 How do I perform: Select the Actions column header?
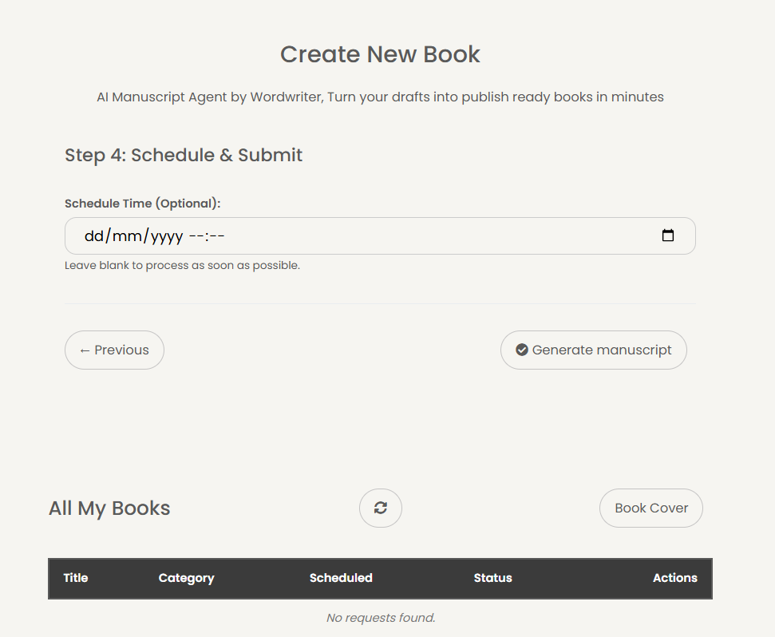(675, 578)
